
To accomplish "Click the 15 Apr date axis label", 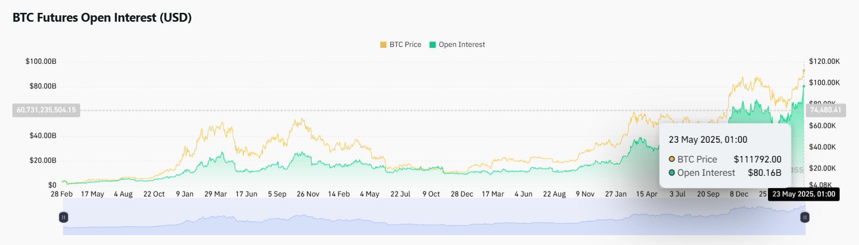I will (647, 194).
